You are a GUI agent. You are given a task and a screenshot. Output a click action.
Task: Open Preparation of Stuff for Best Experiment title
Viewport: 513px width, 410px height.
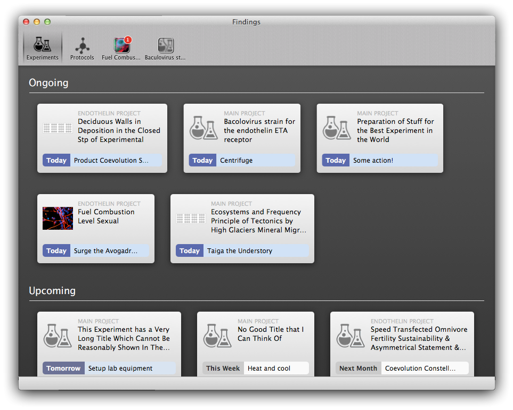pos(395,130)
